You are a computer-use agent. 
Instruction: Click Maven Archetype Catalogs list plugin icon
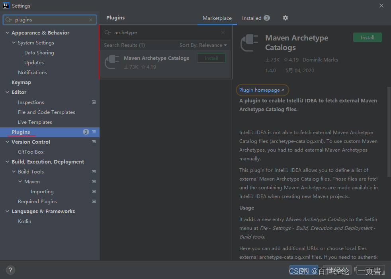[112, 62]
